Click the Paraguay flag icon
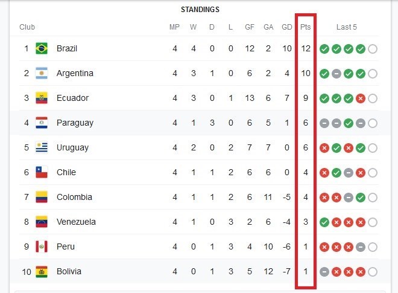398x293 pixels. click(x=42, y=123)
